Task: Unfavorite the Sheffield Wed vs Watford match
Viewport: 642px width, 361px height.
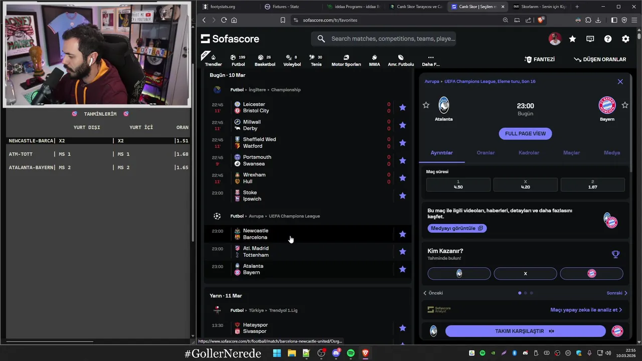Action: pos(402,143)
